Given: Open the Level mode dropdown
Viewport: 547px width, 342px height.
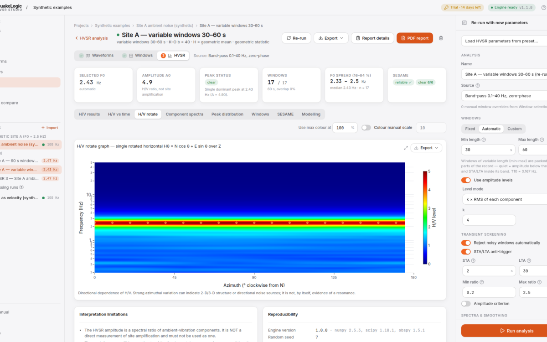Looking at the screenshot, I should click(x=504, y=199).
